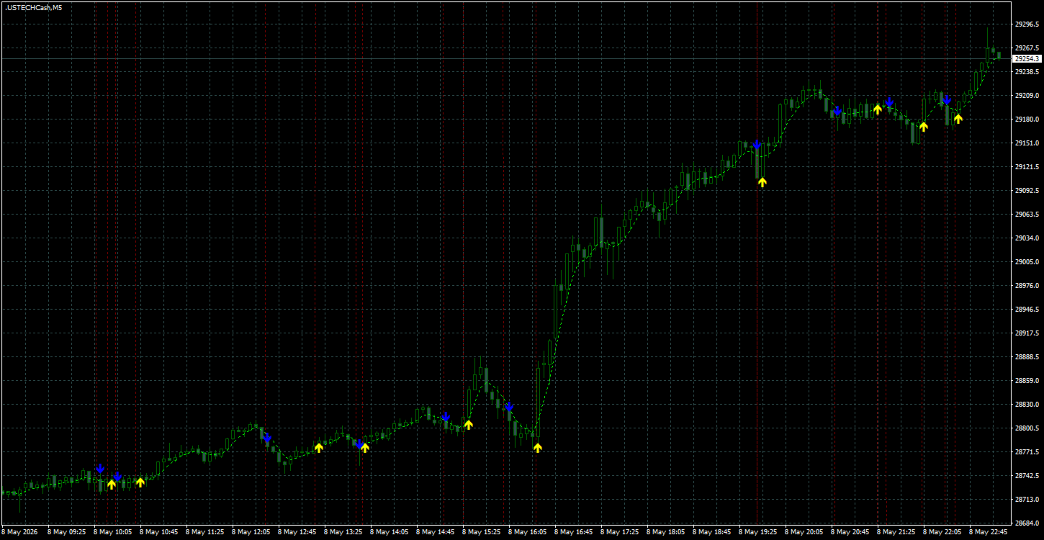Screen dimensions: 1044x540
Task: Click the yellow buy arrow near 29100 price level
Action: point(762,182)
